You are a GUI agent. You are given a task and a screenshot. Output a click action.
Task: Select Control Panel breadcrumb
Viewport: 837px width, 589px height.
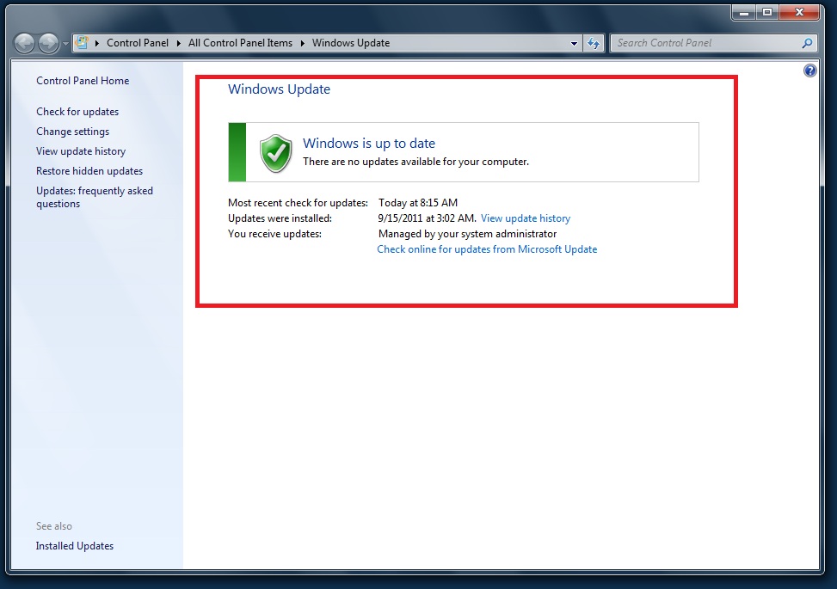pos(137,43)
